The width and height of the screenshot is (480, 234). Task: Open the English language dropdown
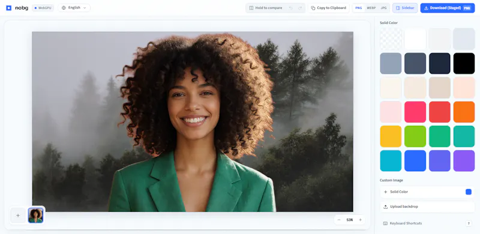pos(74,8)
